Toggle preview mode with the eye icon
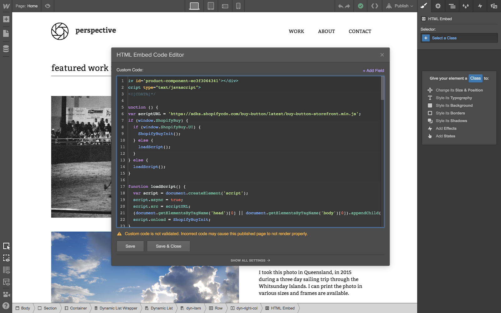The width and height of the screenshot is (501, 313). click(47, 6)
